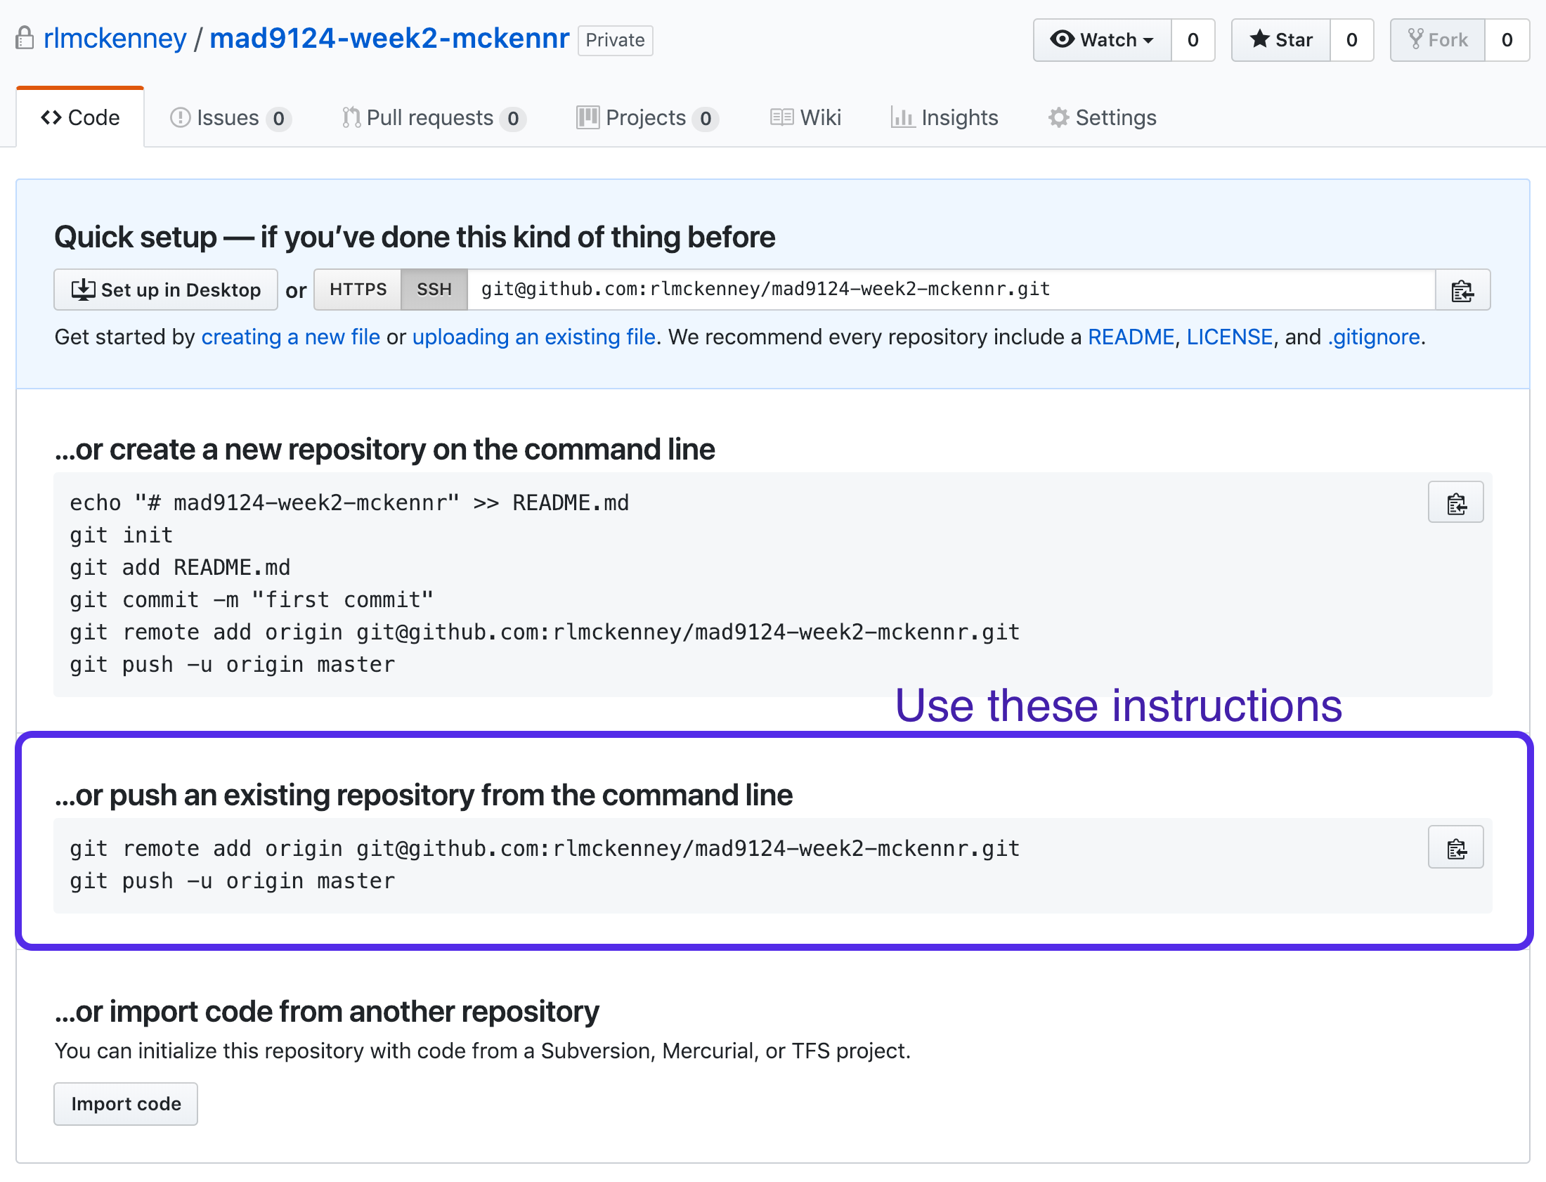This screenshot has width=1546, height=1182.
Task: Click the 'git add README.md' line
Action: 180,568
